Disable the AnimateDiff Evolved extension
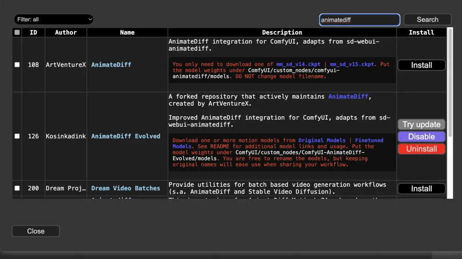Image resolution: width=462 pixels, height=259 pixels. [x=421, y=137]
